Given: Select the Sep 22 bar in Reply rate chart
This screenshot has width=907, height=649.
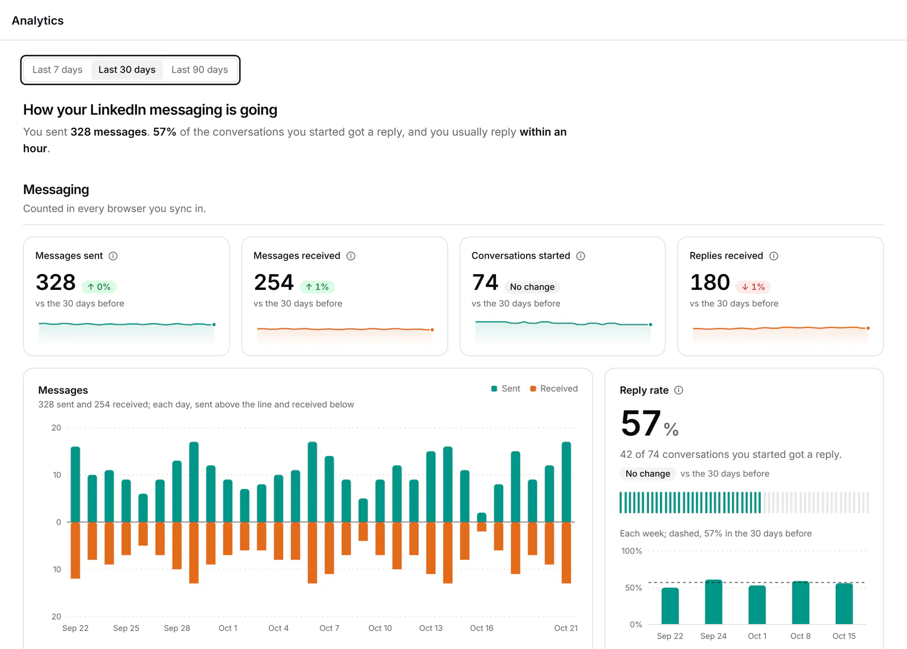Looking at the screenshot, I should pyautogui.click(x=670, y=606).
